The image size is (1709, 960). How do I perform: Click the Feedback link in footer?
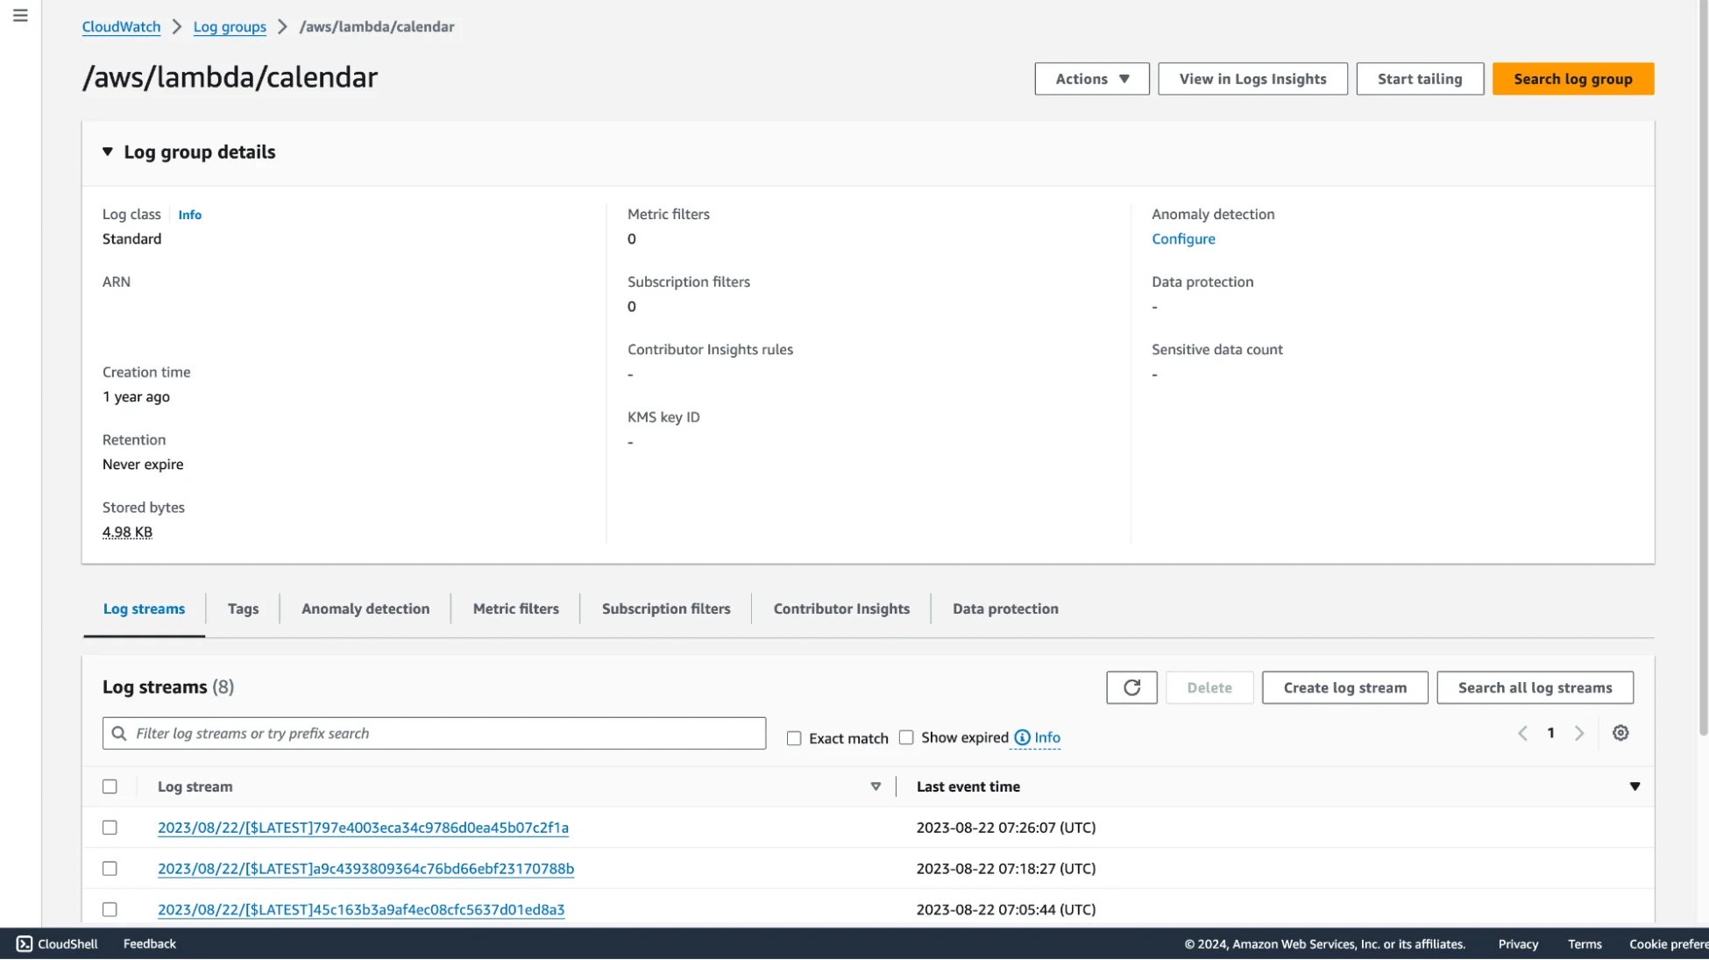150,944
